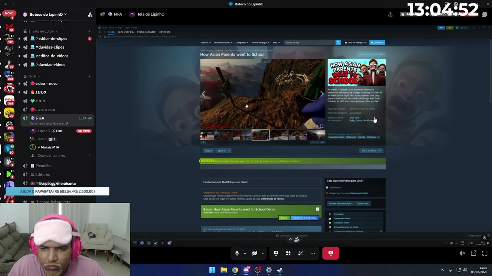Open Explorar dropdown in Steam store
This screenshot has width=492, height=276.
[206, 43]
